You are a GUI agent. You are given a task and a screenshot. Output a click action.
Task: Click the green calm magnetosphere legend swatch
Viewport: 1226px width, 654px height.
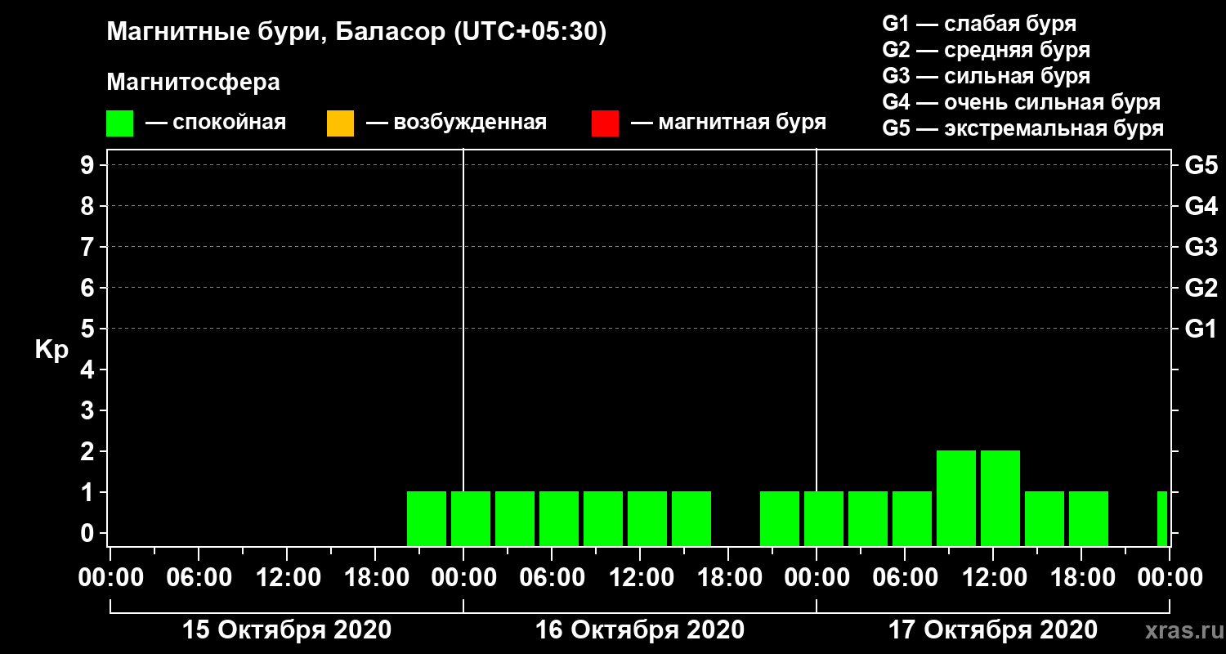point(119,123)
